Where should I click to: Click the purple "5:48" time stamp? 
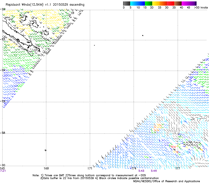point(154,171)
